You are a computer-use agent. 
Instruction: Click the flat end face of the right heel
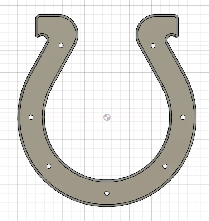177,26
